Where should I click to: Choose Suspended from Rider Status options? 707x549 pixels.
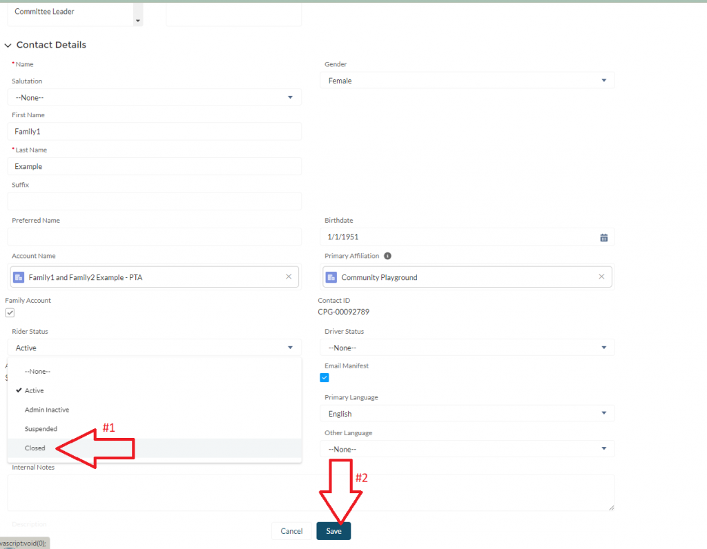click(x=41, y=429)
